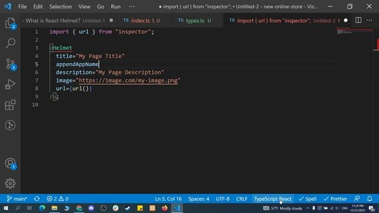Open the Feedback icon in status bar
The image size is (379, 213).
(x=356, y=199)
